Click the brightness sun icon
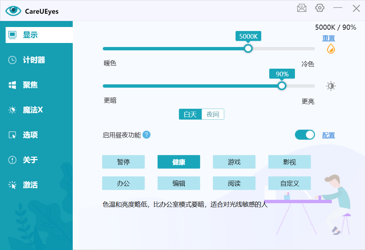This screenshot has width=365, height=250. coord(331,86)
